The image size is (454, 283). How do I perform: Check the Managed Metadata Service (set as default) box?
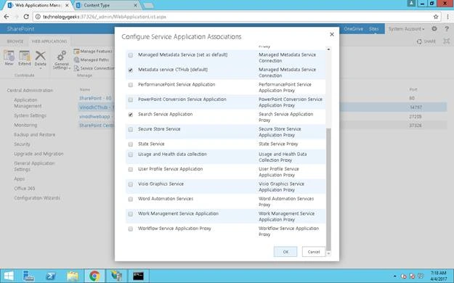[x=131, y=55]
